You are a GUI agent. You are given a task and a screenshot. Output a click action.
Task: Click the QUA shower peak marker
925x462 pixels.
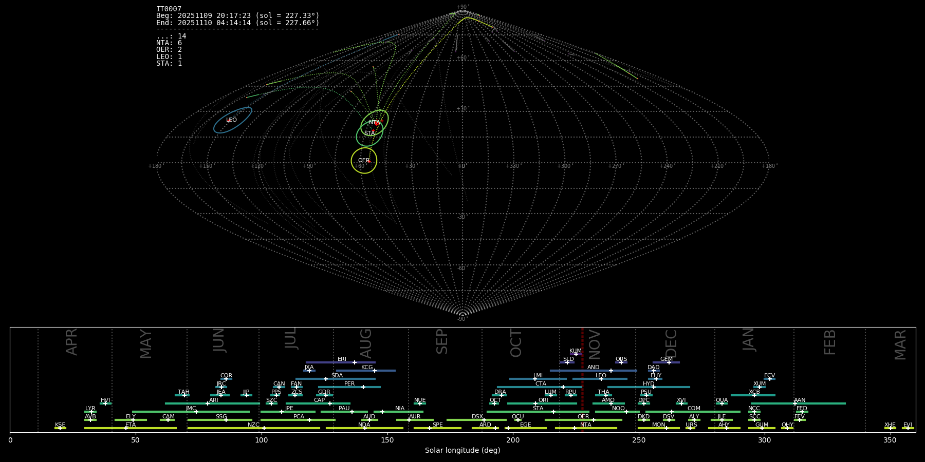click(721, 403)
